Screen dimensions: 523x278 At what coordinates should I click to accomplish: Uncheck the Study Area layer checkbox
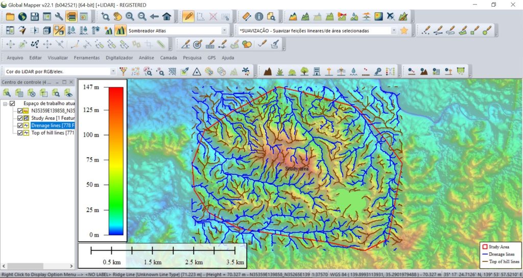(x=20, y=118)
